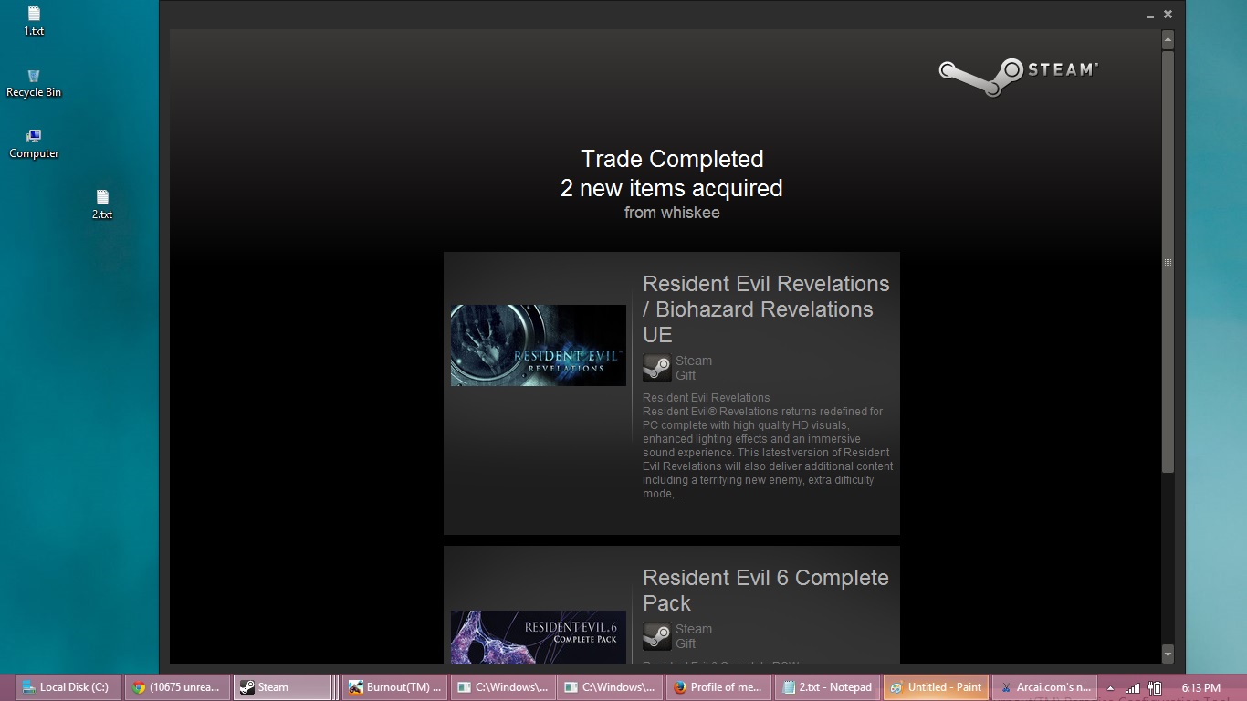This screenshot has height=701, width=1247.
Task: Switch to Firefox Profile taskbar button
Action: pyautogui.click(x=717, y=687)
